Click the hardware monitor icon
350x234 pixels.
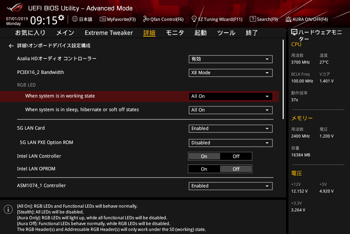point(294,32)
